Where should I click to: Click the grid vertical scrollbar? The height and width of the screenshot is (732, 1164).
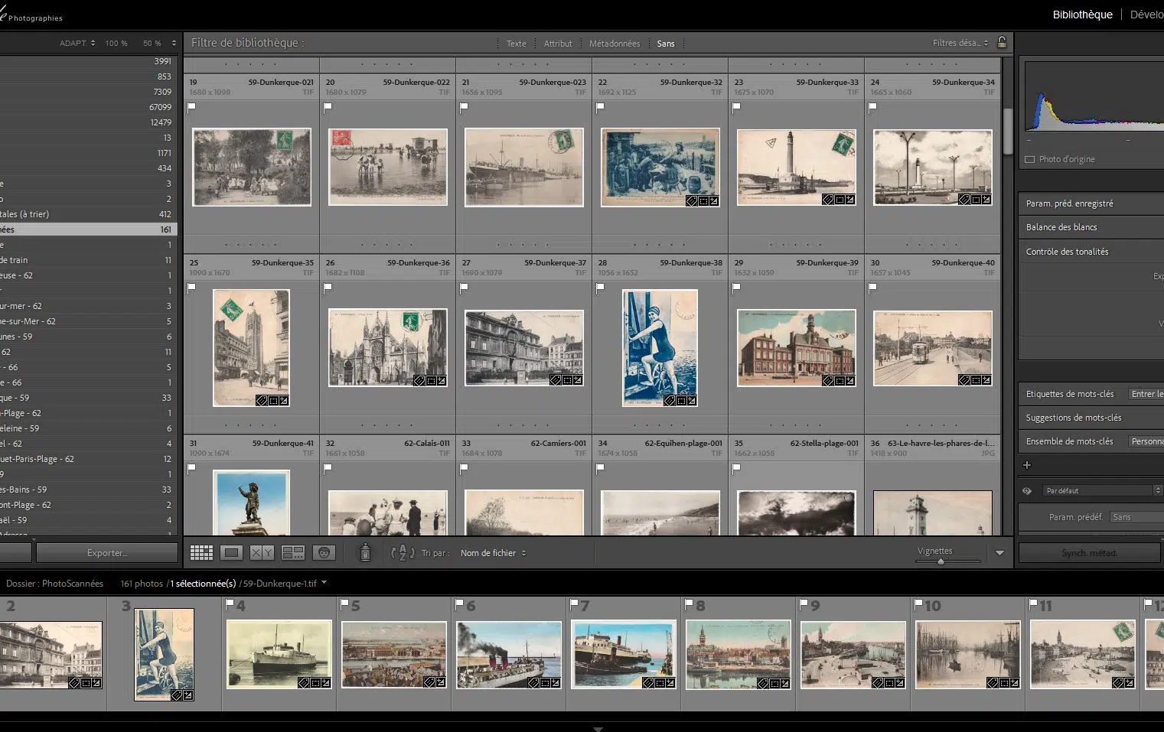click(x=1007, y=130)
